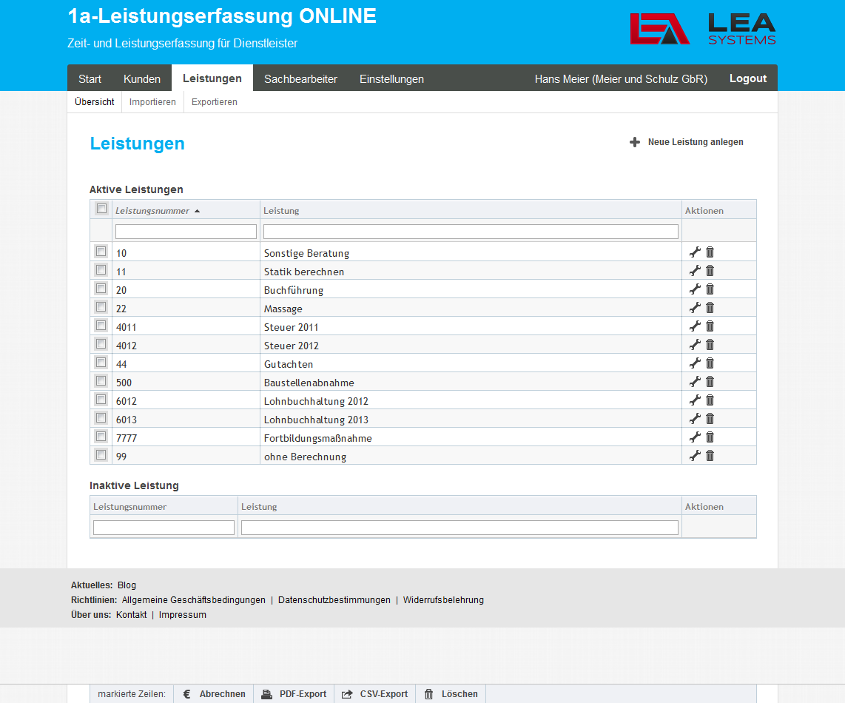This screenshot has width=845, height=703.
Task: Edit Baustellenabnahme via wrench icon
Action: [695, 381]
